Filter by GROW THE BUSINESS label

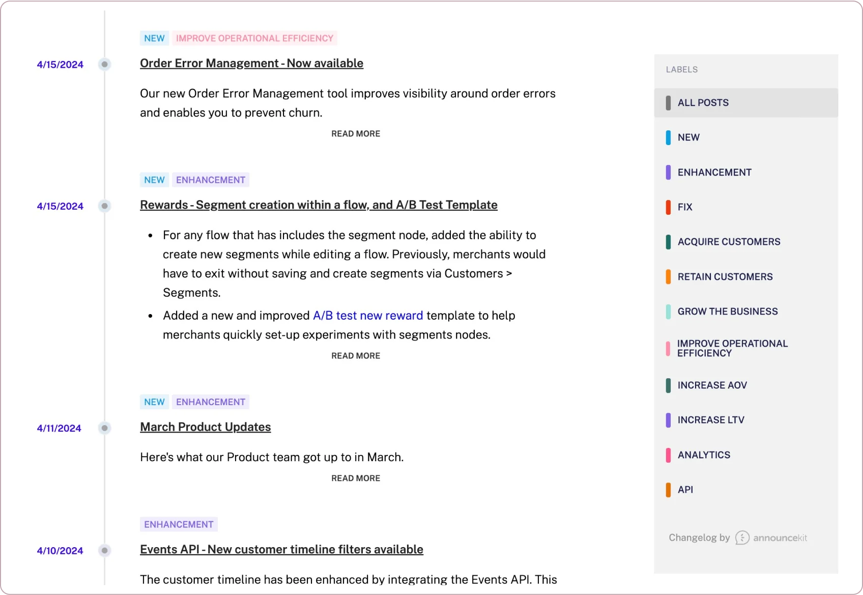coord(727,311)
